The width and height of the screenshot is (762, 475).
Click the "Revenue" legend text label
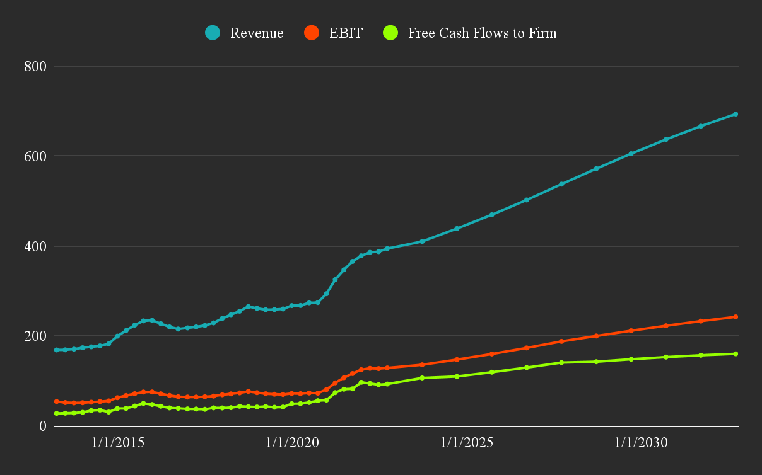click(x=257, y=33)
